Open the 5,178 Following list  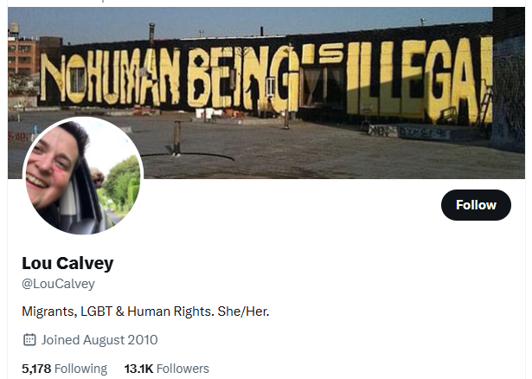[65, 369]
